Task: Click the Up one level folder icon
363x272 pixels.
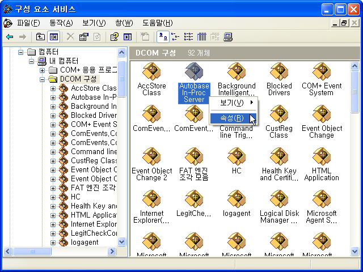Action: click(x=40, y=37)
